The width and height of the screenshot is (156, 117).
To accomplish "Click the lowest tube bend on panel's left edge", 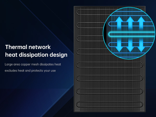I will (x=77, y=104).
